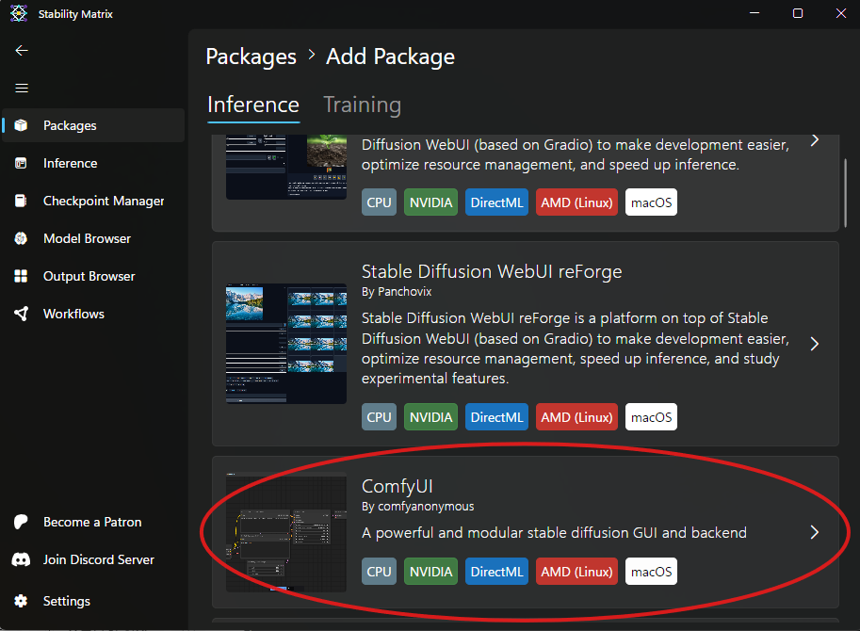Open Model Browser from the sidebar
The image size is (860, 631).
point(94,238)
